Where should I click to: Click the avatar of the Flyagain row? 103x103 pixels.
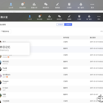point(1,82)
